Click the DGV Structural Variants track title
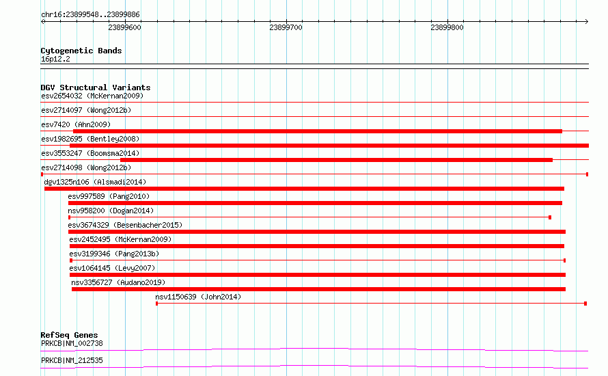608x376 pixels. tap(96, 88)
